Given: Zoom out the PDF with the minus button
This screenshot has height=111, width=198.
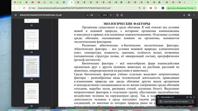Looking at the screenshot, I should [99, 15].
